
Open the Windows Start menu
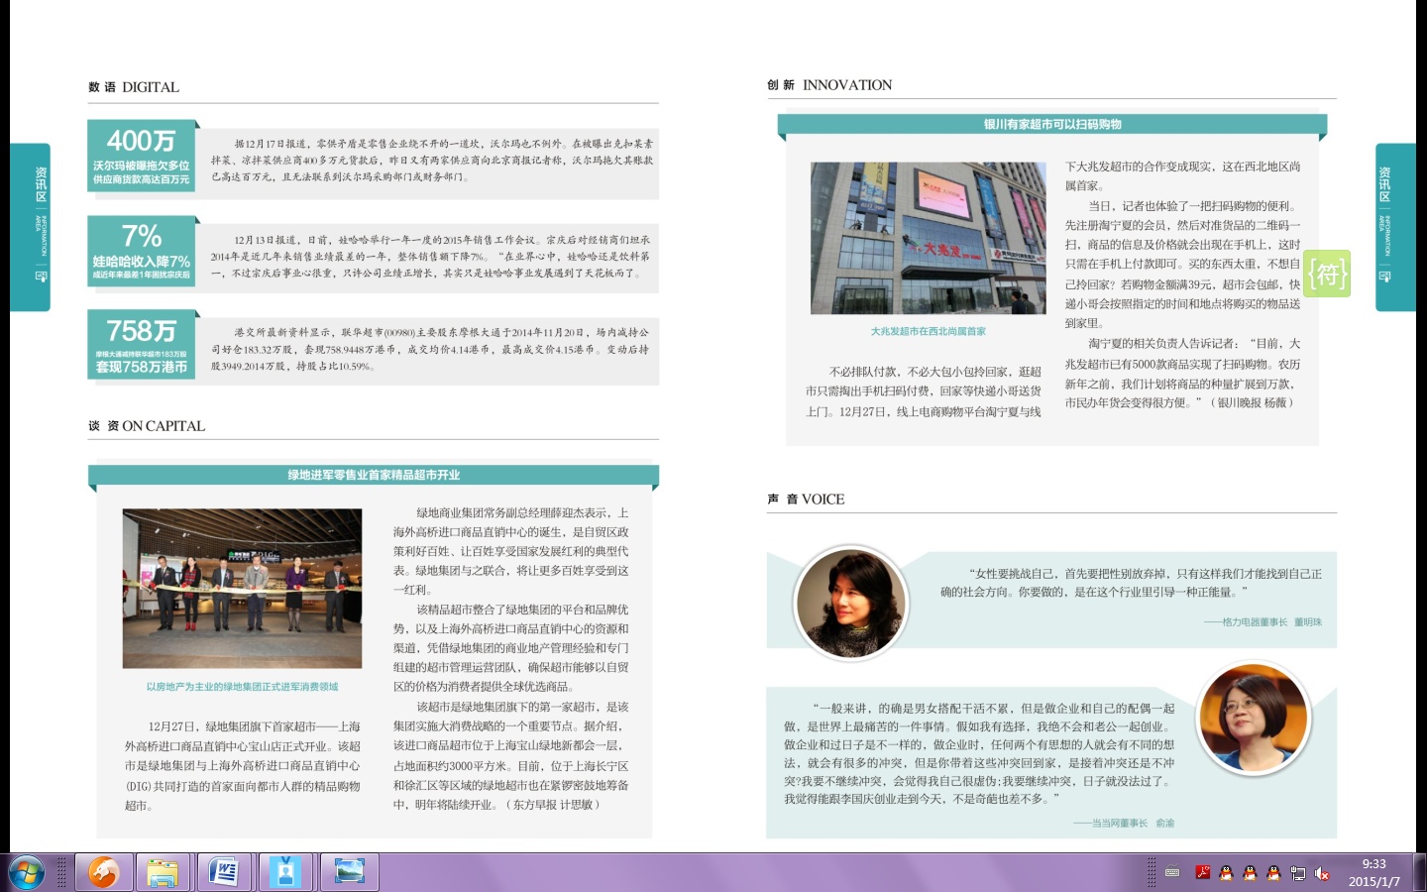[27, 872]
